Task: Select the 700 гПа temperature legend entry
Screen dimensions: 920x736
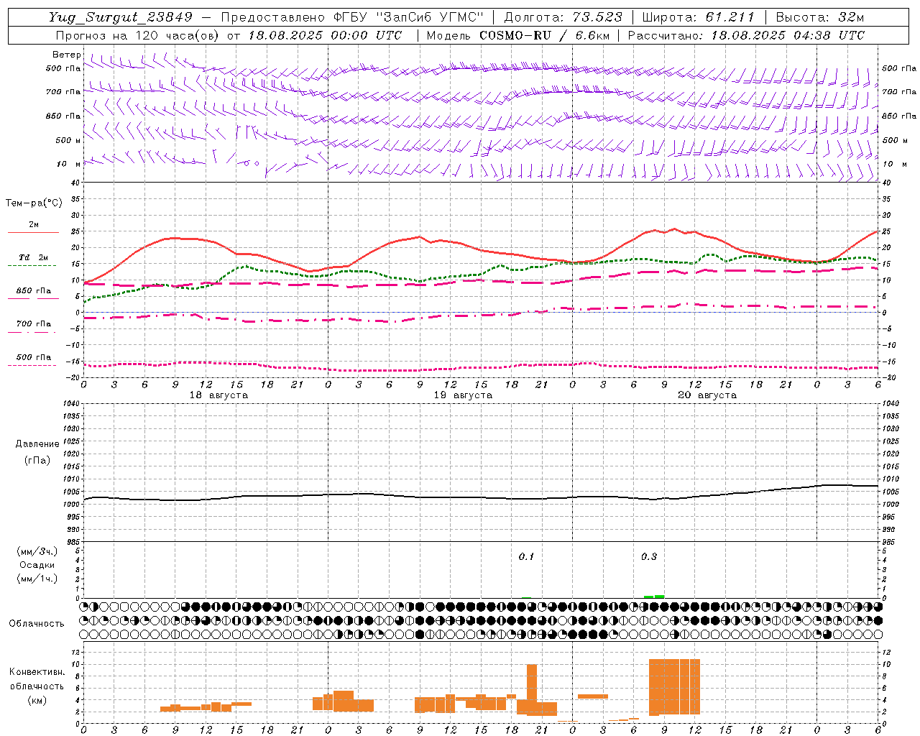Action: (x=34, y=324)
